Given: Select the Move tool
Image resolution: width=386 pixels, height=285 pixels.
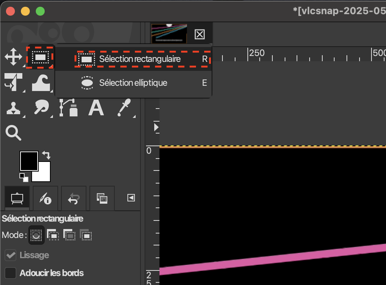Looking at the screenshot, I should [13, 57].
